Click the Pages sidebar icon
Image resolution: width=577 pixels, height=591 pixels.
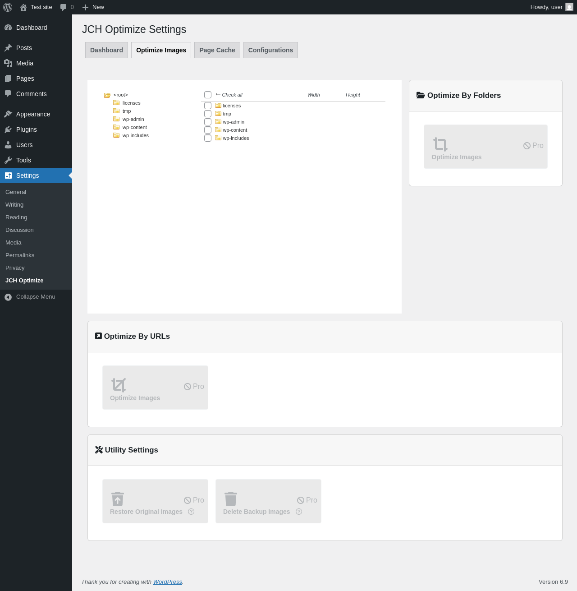point(8,78)
